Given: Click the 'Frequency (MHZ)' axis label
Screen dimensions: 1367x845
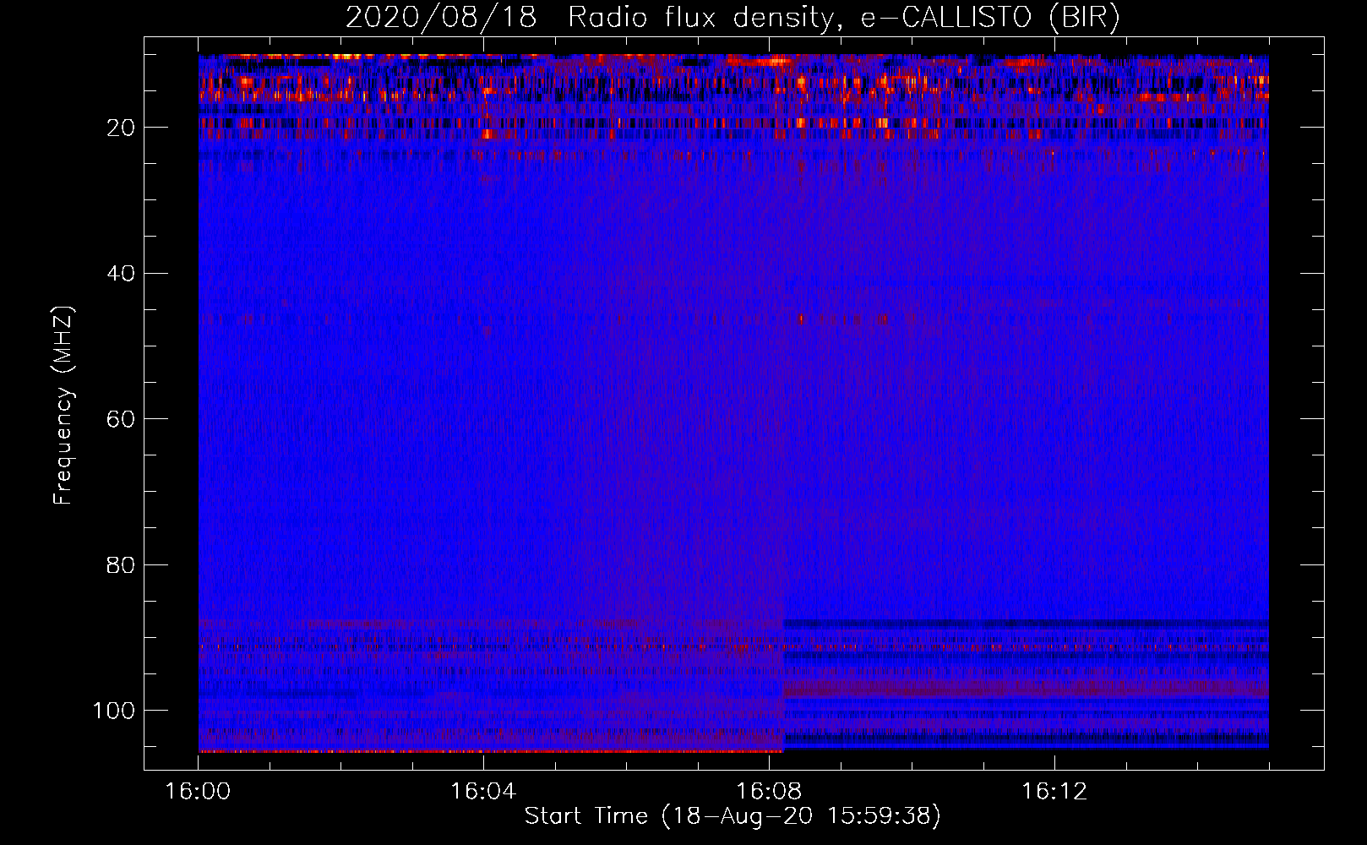Looking at the screenshot, I should [x=63, y=406].
